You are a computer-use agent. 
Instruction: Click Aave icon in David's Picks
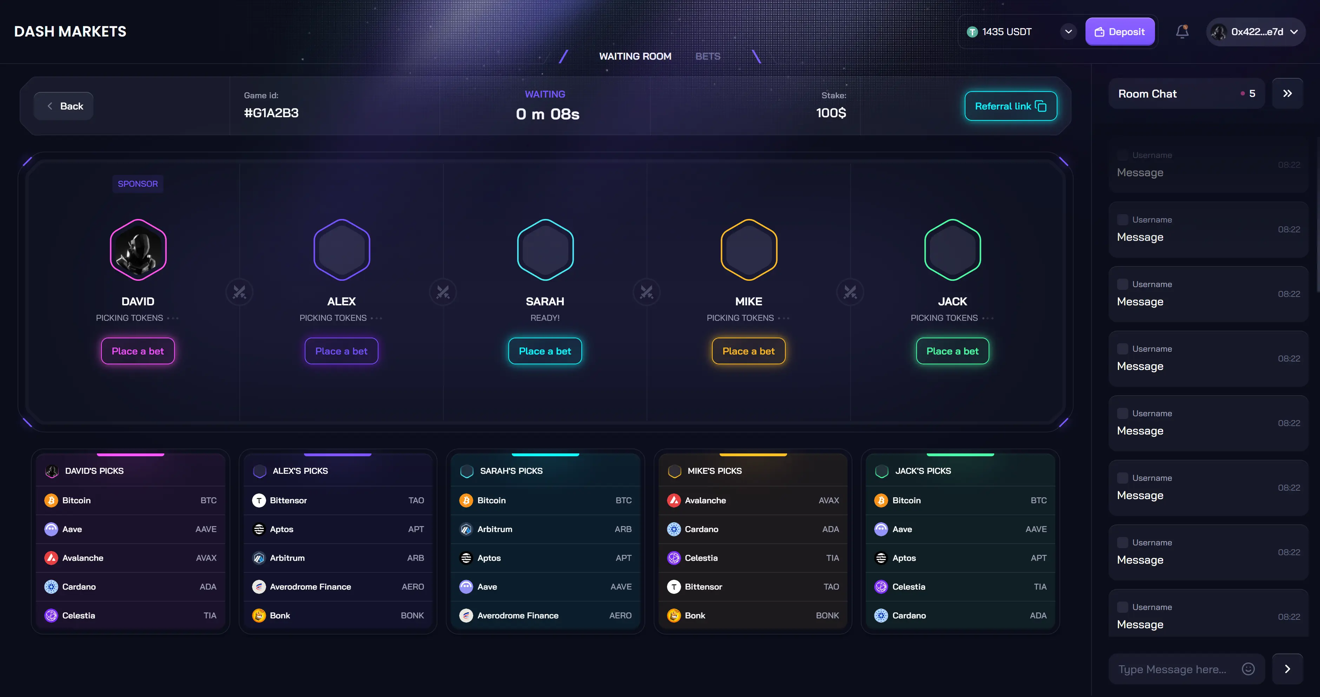coord(51,529)
